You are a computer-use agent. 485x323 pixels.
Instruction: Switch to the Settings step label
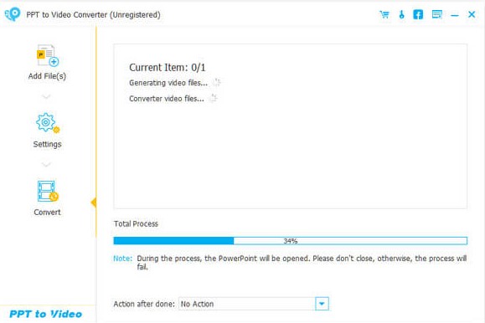point(47,144)
